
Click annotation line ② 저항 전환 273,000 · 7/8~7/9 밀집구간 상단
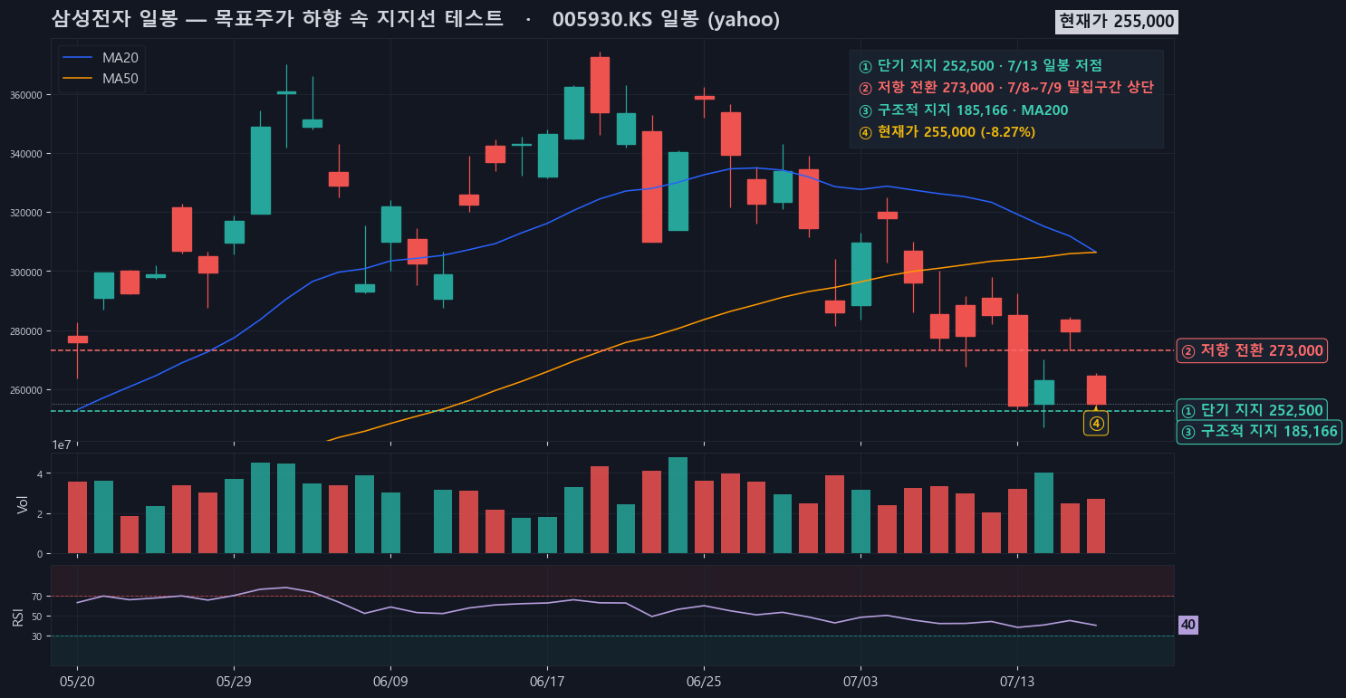pyautogui.click(x=1005, y=88)
